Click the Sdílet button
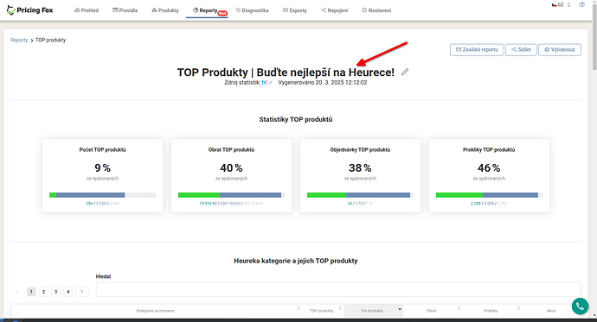 coord(521,50)
